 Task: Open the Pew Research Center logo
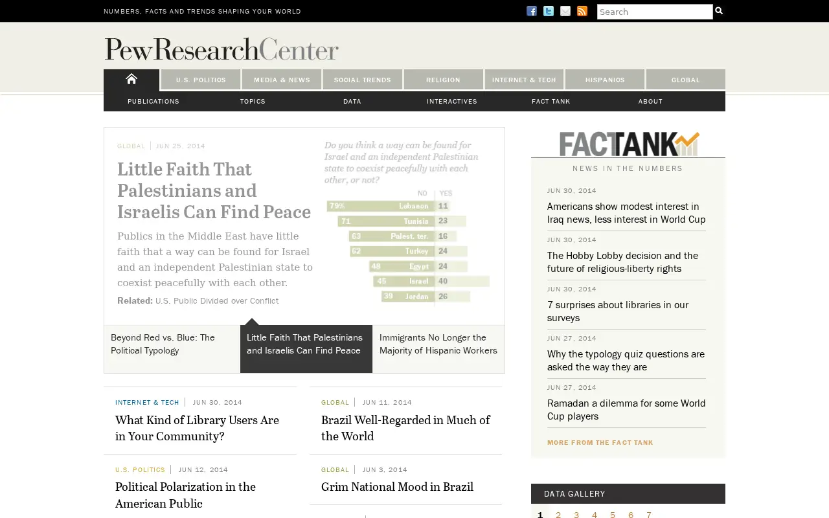pyautogui.click(x=221, y=49)
